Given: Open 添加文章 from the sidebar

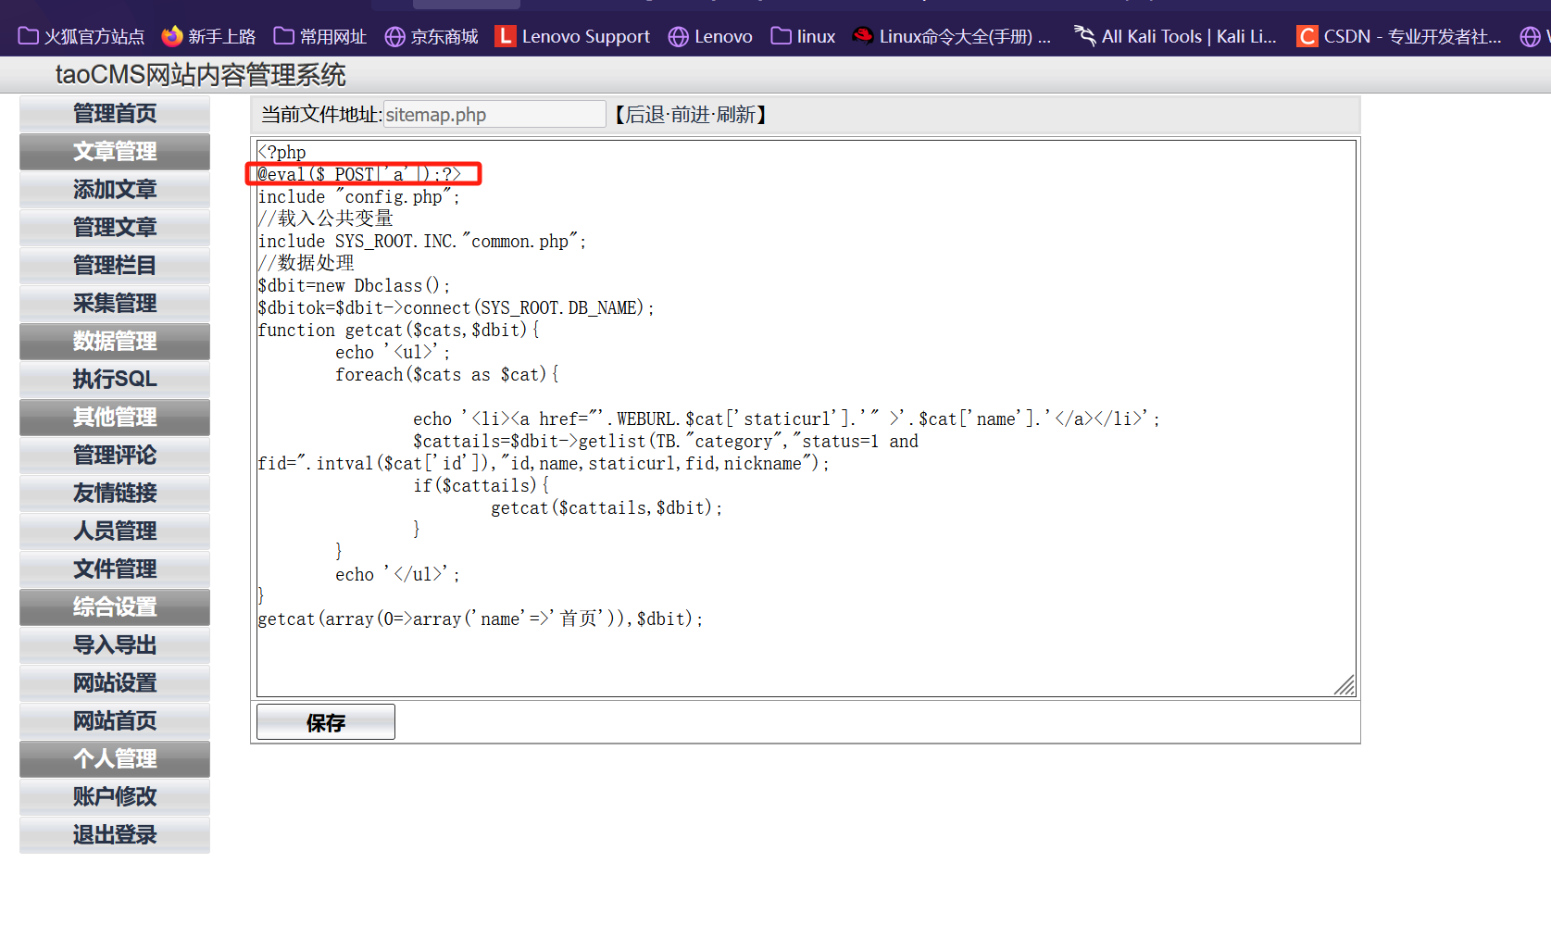Looking at the screenshot, I should (115, 190).
